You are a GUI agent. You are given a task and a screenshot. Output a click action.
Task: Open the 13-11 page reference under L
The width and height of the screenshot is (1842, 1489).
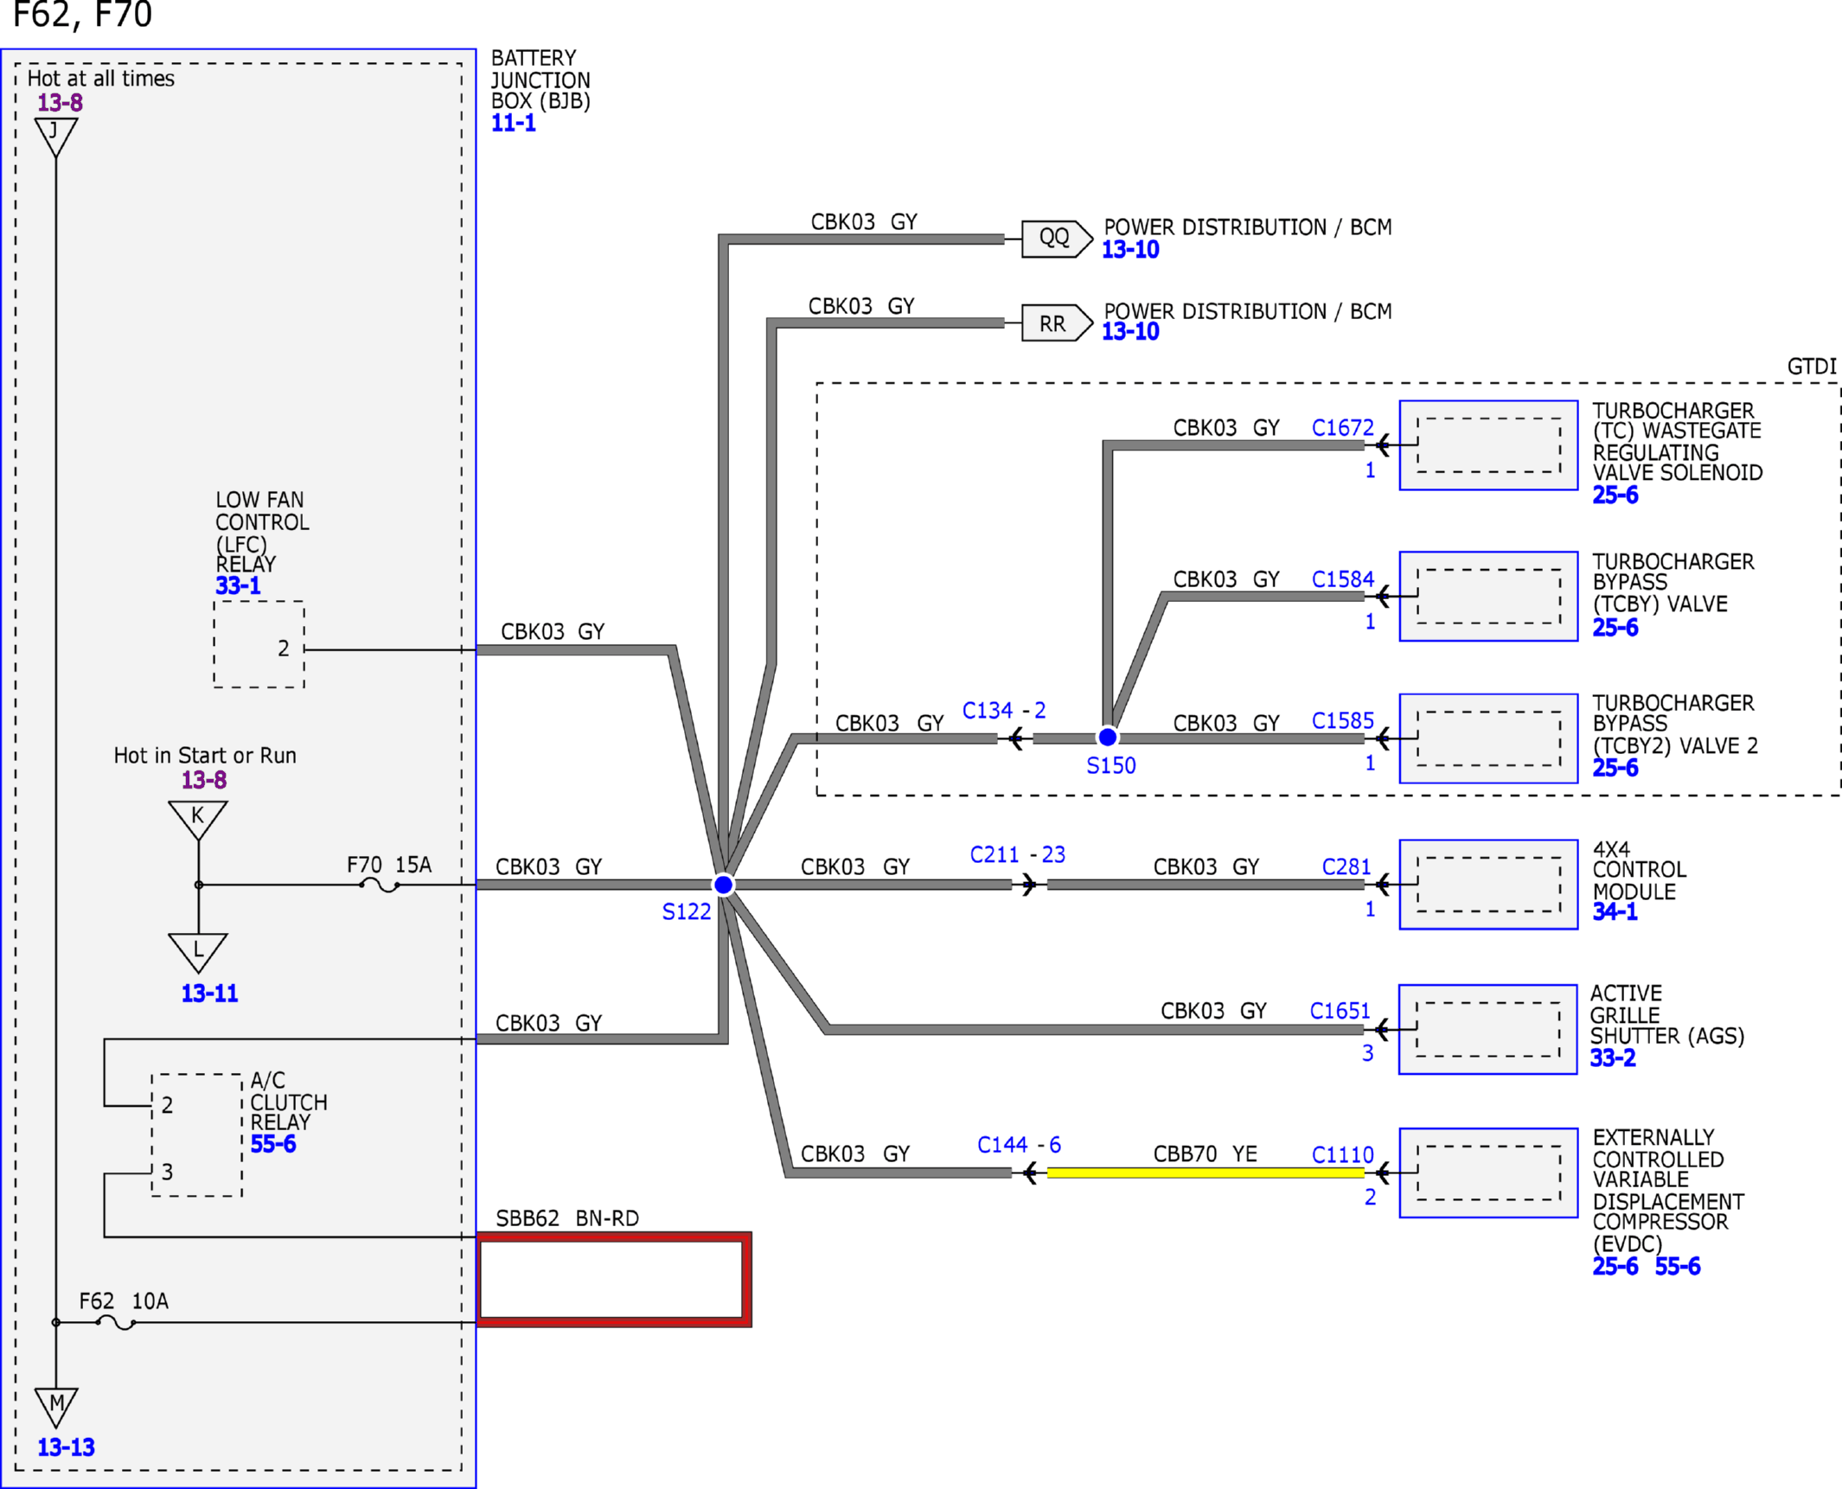(x=209, y=993)
